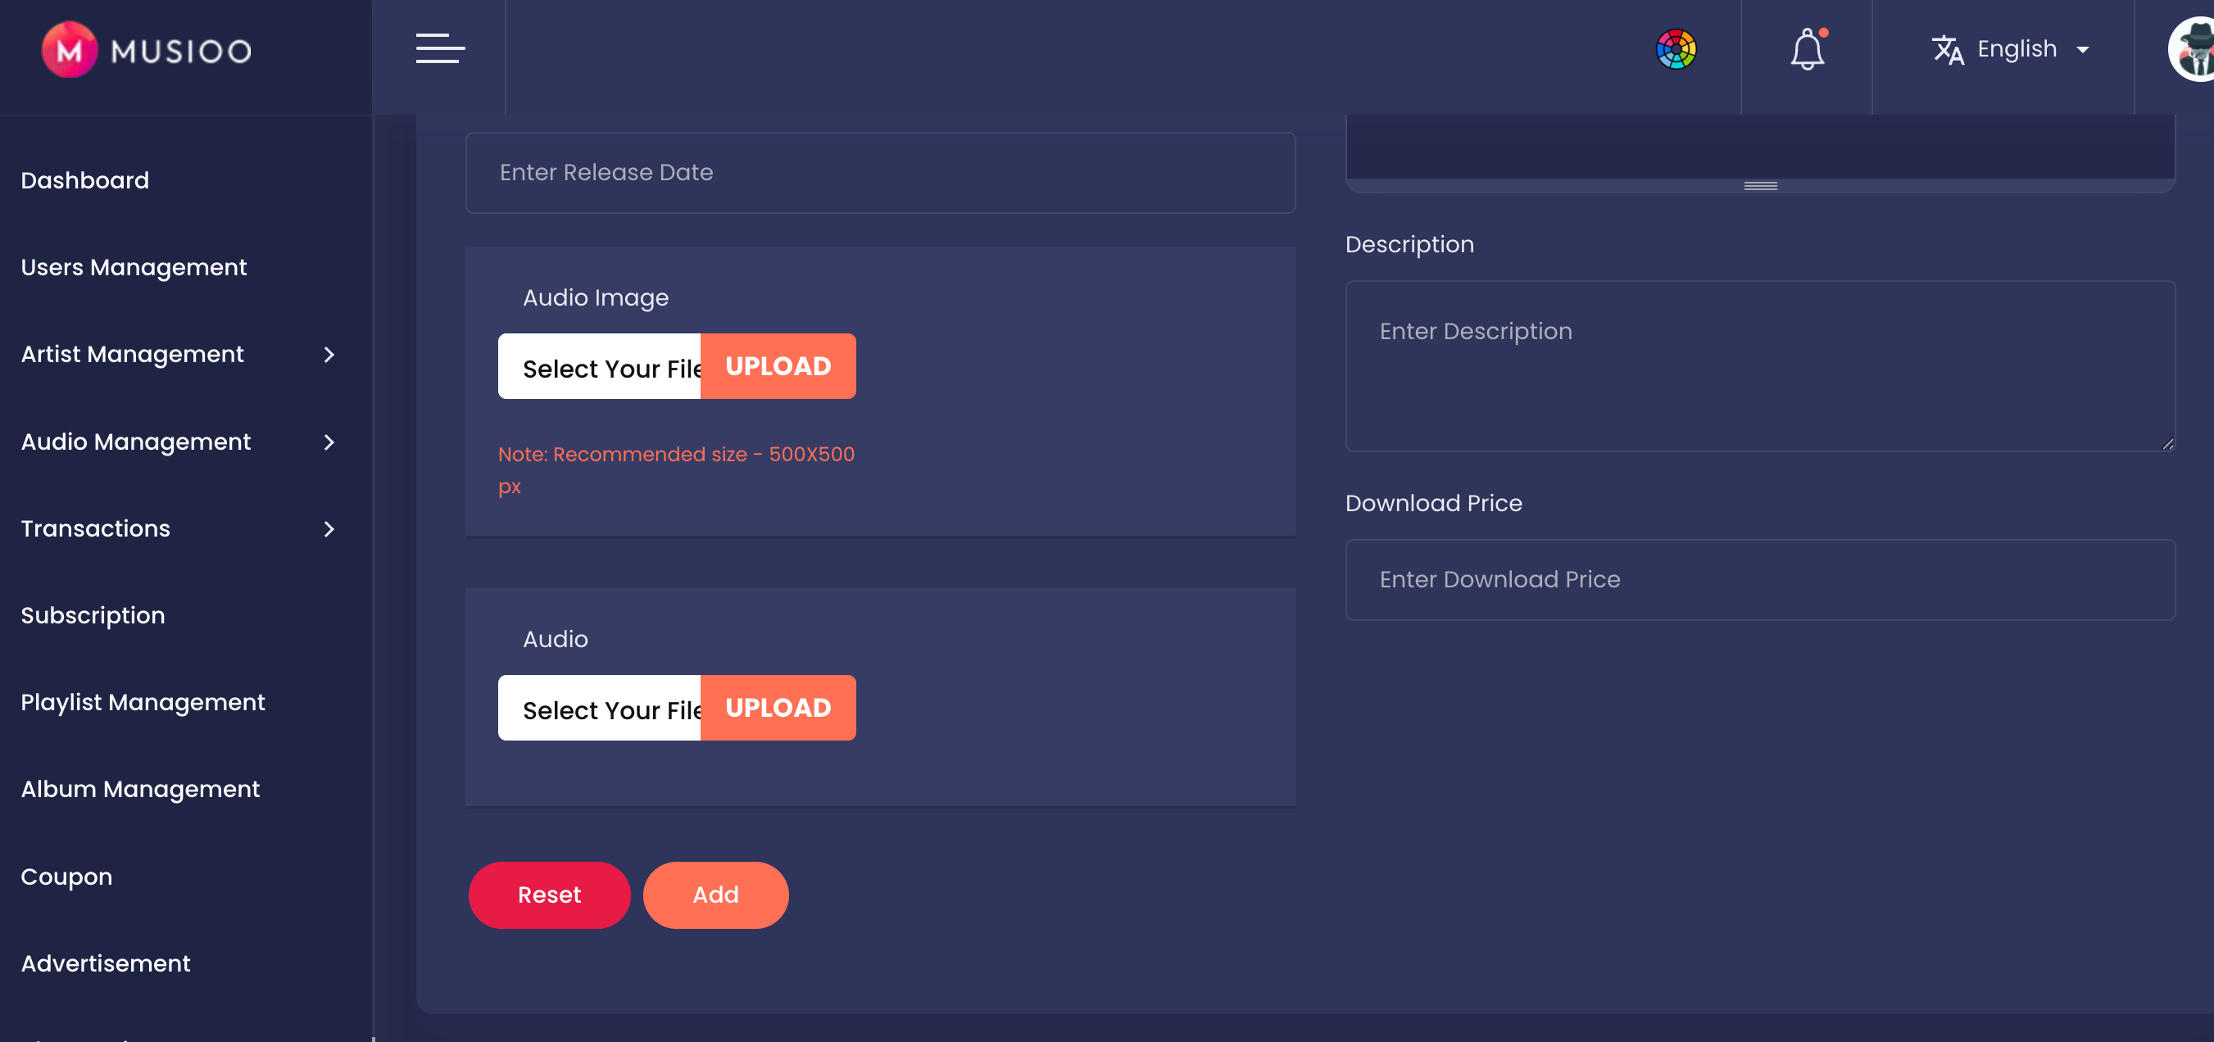The width and height of the screenshot is (2214, 1042).
Task: Open Album Management
Action: [x=140, y=789]
